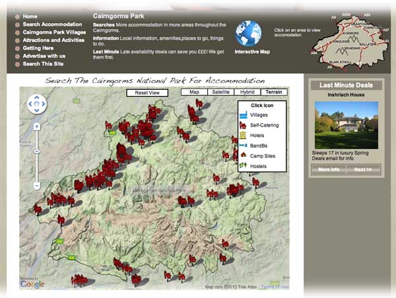Switch to Satellite view
Viewport: 396px width, 298px height.
(220, 92)
